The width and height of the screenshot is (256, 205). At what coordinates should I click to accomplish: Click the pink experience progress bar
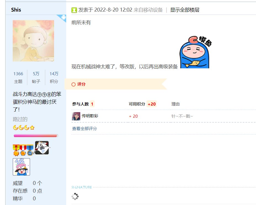pyautogui.click(x=36, y=136)
